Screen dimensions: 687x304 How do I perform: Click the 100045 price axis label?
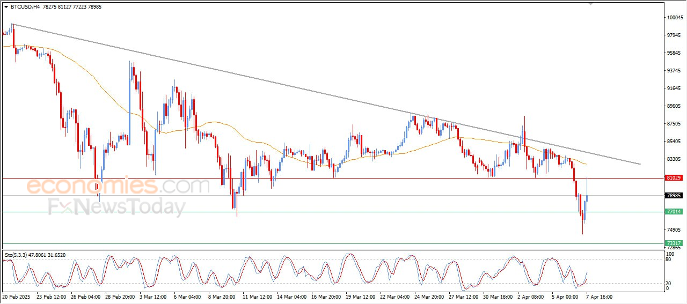675,18
